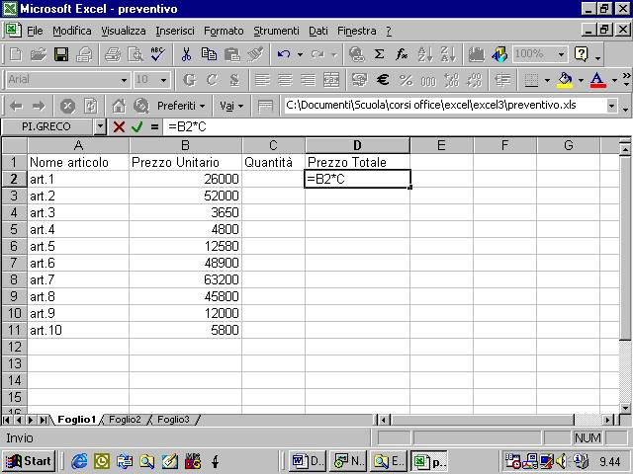Viewport: 633px width, 474px height.
Task: Select the Format Painter brush
Action: point(255,54)
